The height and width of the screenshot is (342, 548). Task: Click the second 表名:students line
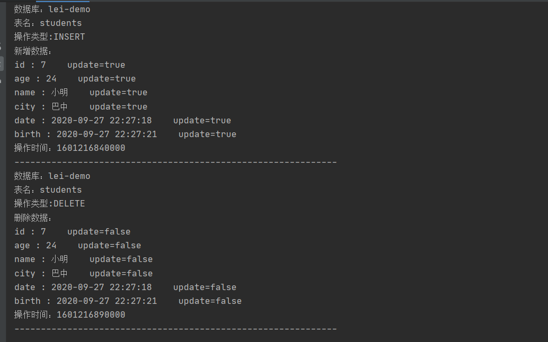click(x=48, y=190)
